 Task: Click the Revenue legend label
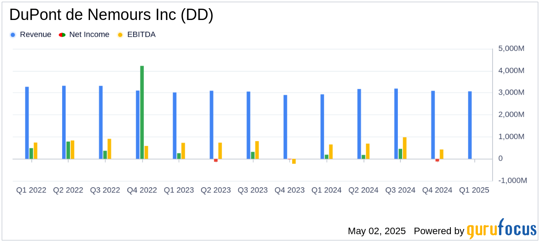[x=35, y=35]
